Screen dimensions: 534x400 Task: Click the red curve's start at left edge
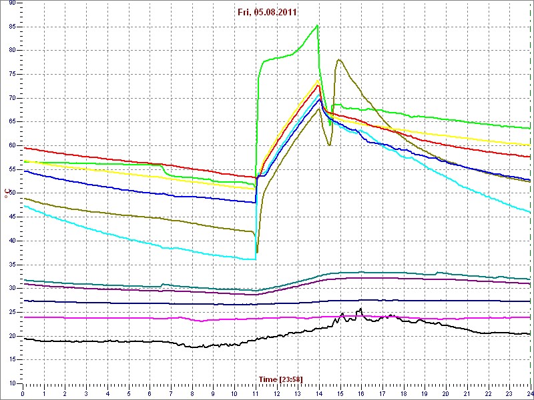24,148
